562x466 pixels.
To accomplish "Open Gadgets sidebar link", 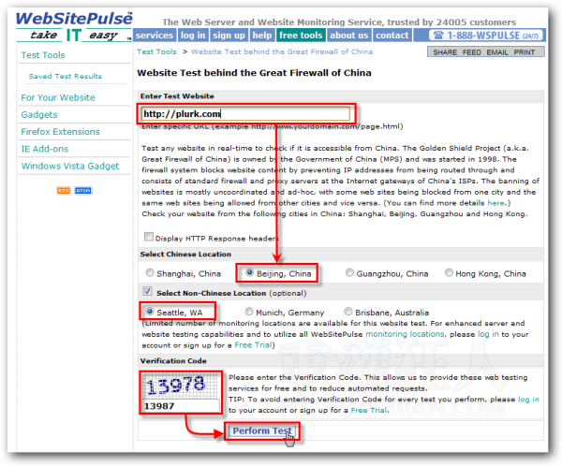I will point(39,114).
